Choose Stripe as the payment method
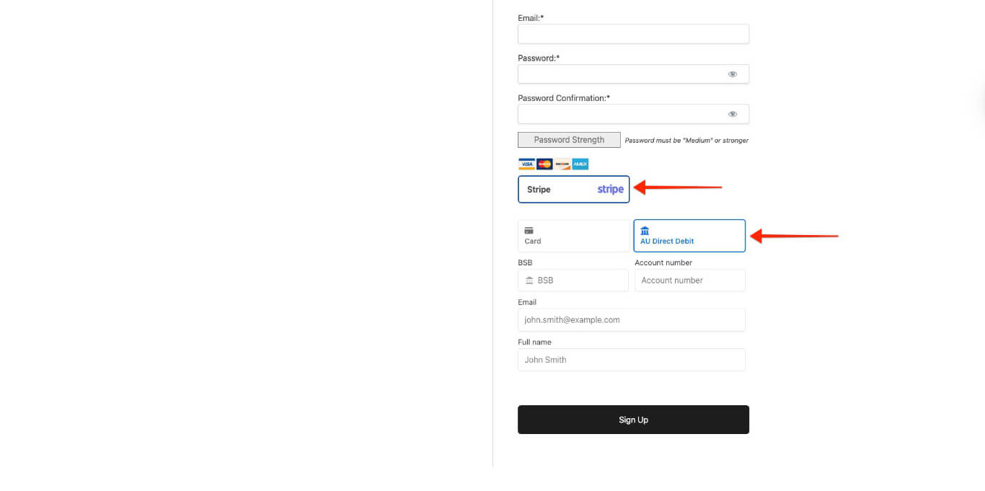985x491 pixels. (573, 189)
